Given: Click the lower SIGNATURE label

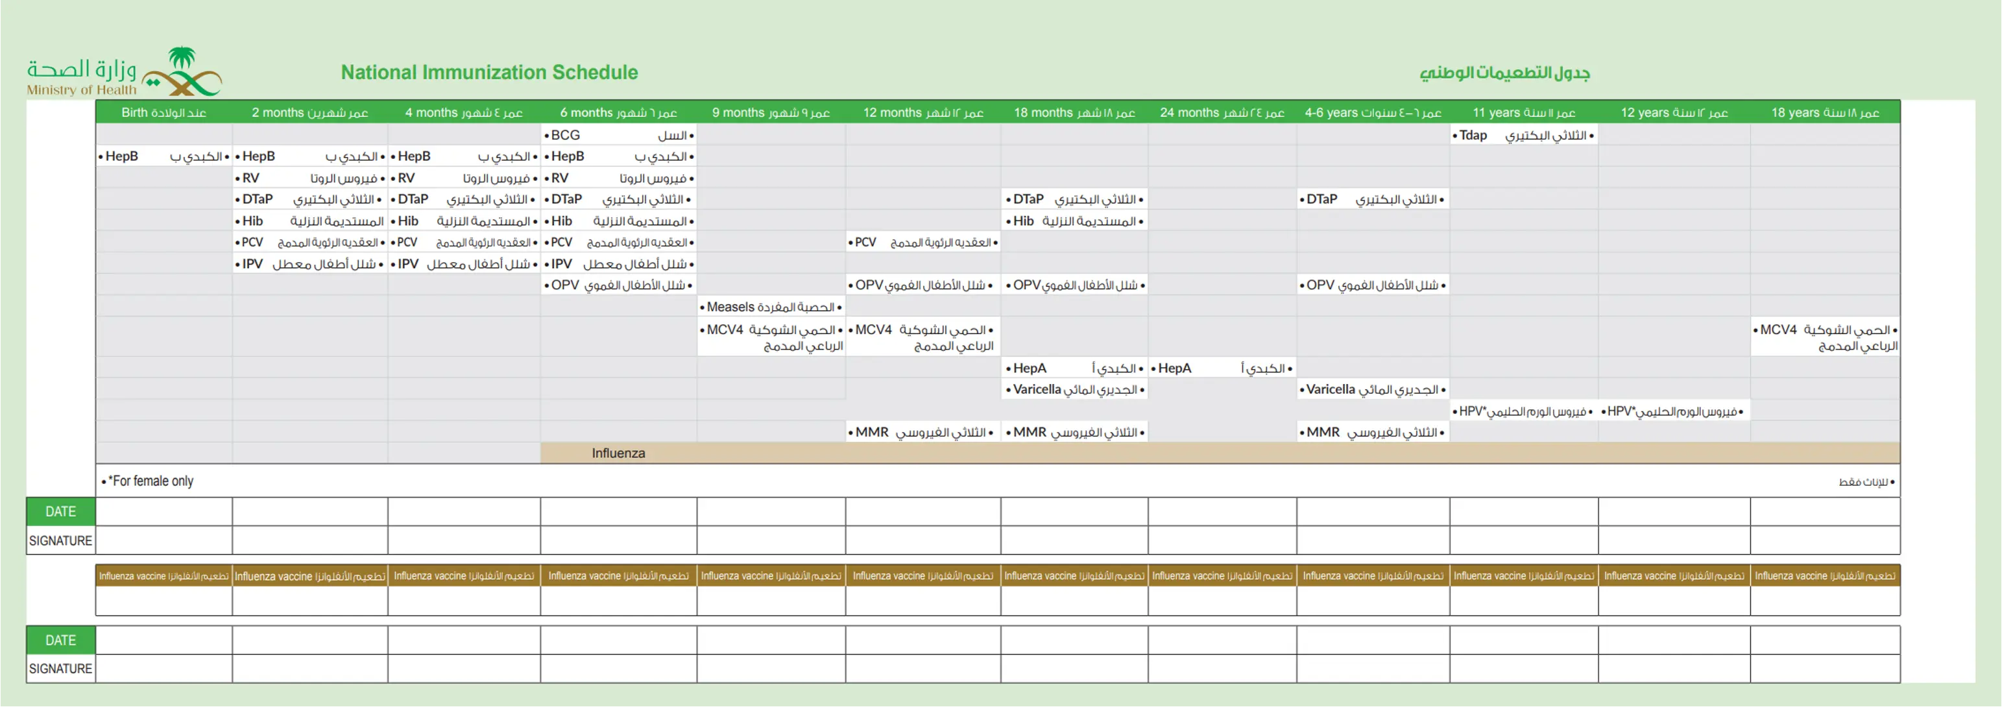Looking at the screenshot, I should tap(60, 668).
